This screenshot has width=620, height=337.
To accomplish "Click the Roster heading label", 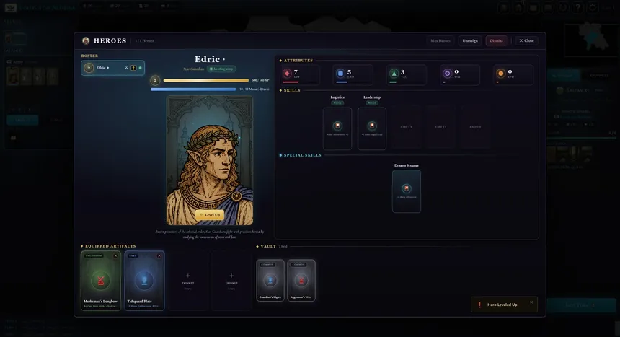I will pos(89,56).
